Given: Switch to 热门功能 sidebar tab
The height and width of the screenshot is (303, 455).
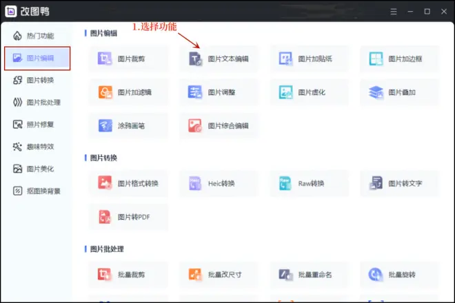Looking at the screenshot, I should point(37,35).
